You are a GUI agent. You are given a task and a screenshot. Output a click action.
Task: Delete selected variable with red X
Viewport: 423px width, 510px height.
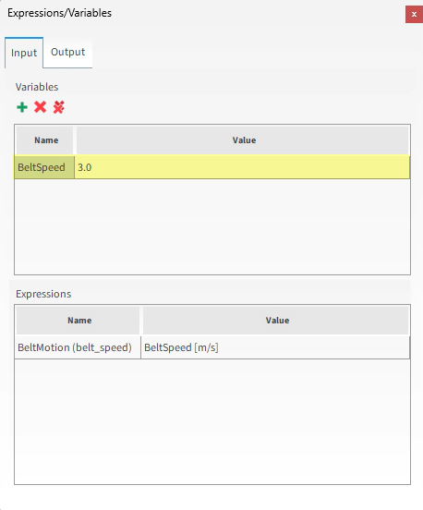41,107
